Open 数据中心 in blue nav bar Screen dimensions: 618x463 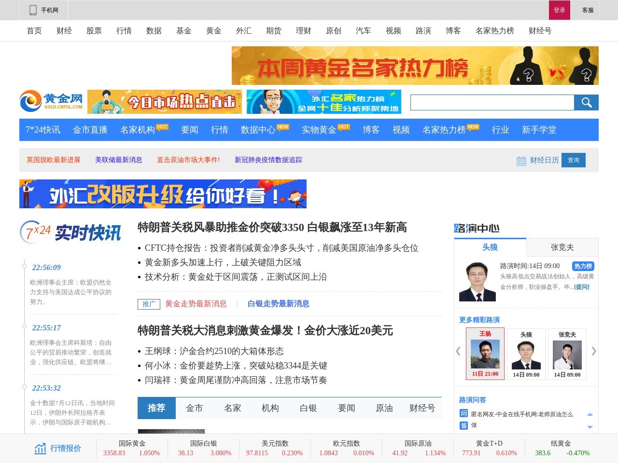pyautogui.click(x=258, y=130)
